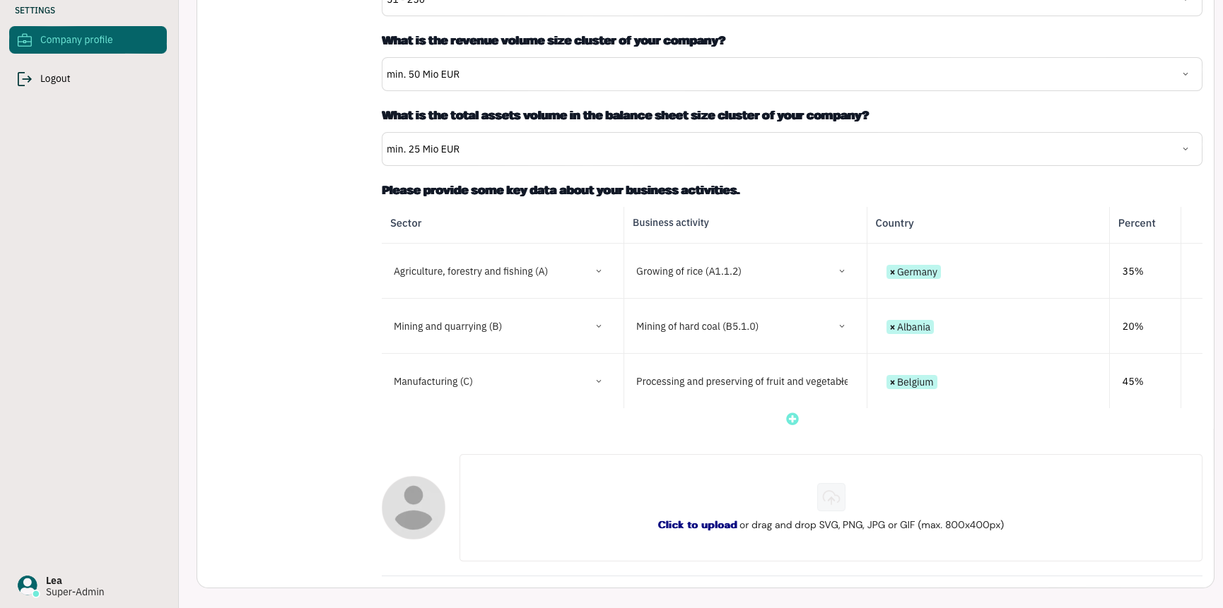
Task: Click the 'Click to upload' link
Action: tap(697, 525)
